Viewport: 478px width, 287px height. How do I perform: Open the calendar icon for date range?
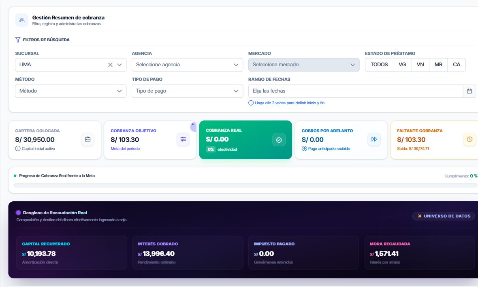click(x=469, y=91)
